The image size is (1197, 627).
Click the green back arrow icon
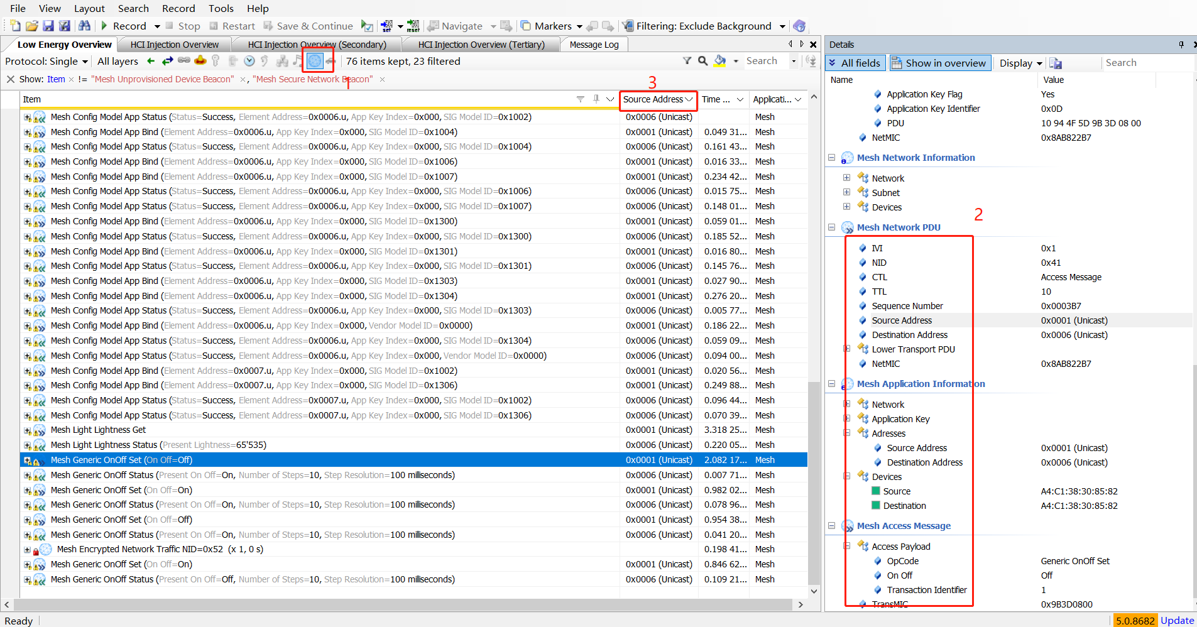click(151, 61)
